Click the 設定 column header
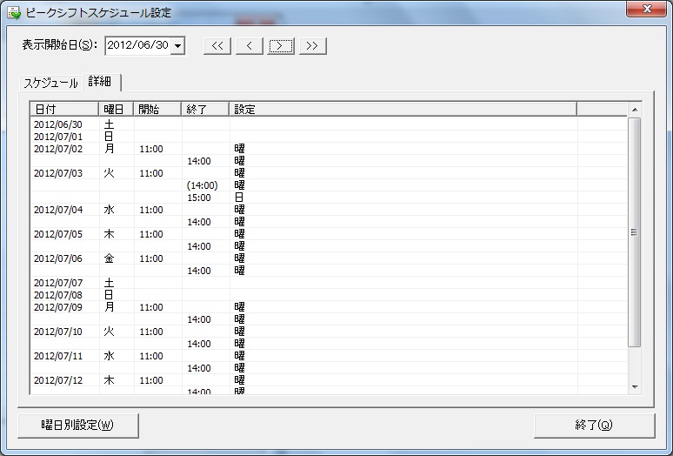 click(x=403, y=110)
